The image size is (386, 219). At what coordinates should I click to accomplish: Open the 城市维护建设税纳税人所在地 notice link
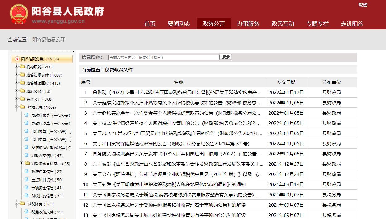click(x=169, y=184)
